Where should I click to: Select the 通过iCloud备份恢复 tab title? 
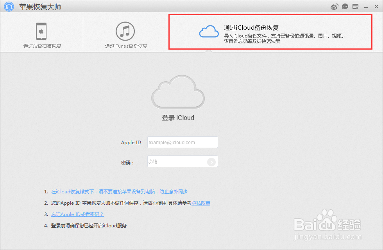tap(251, 28)
